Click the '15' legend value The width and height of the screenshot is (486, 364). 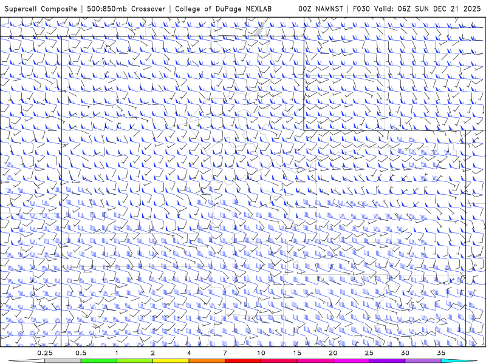point(297,353)
